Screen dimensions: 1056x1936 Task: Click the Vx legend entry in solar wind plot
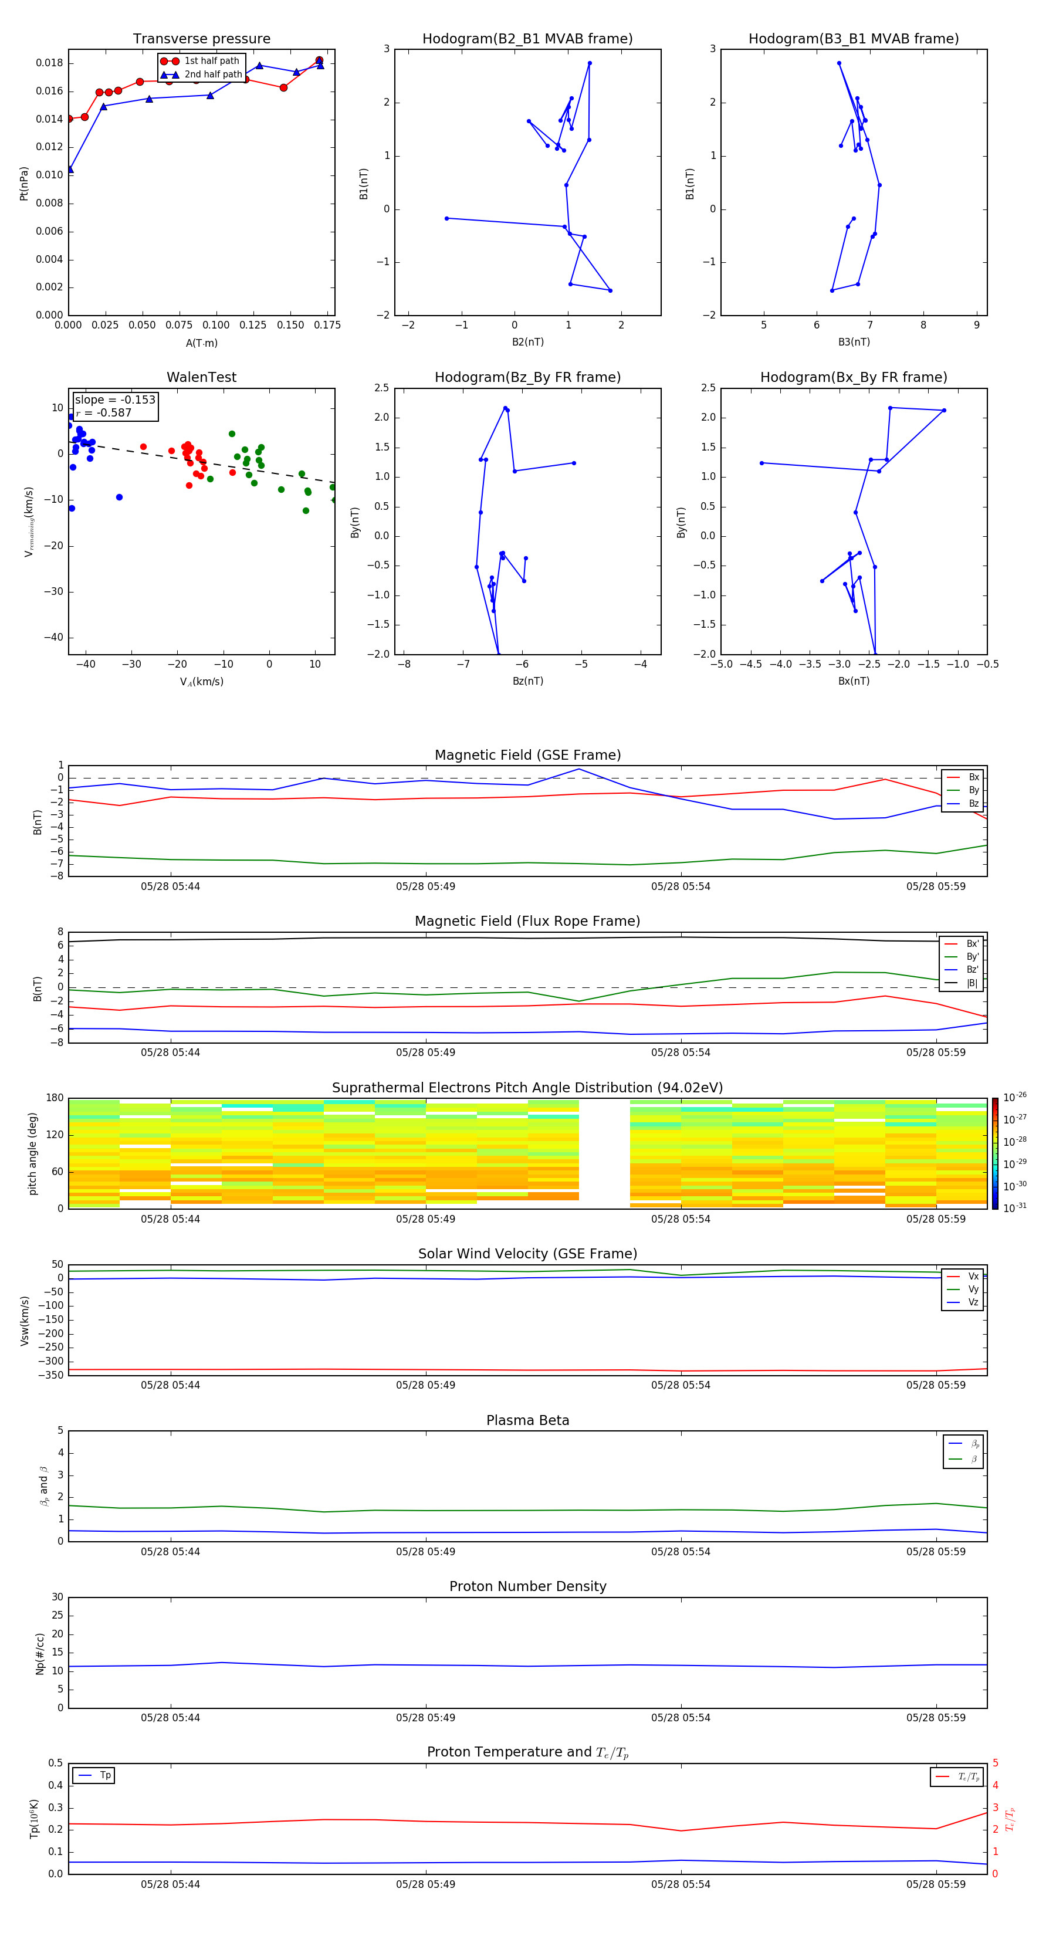(963, 1276)
